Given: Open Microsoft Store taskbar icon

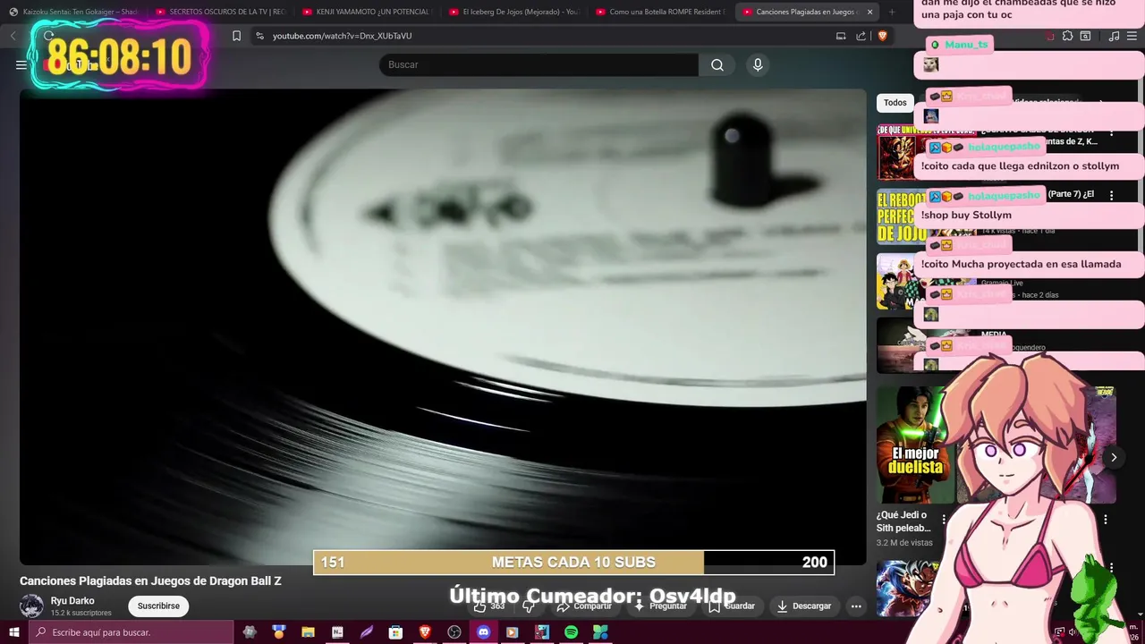Looking at the screenshot, I should click(x=395, y=632).
